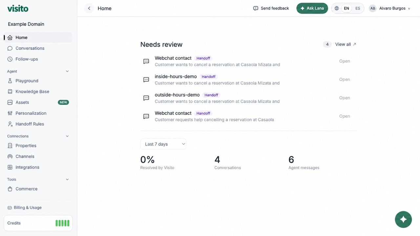Click the Send feedback chat icon
The height and width of the screenshot is (236, 420).
coord(256,8)
